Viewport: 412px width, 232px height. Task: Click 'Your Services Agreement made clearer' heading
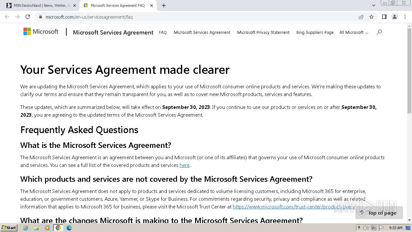(x=125, y=70)
